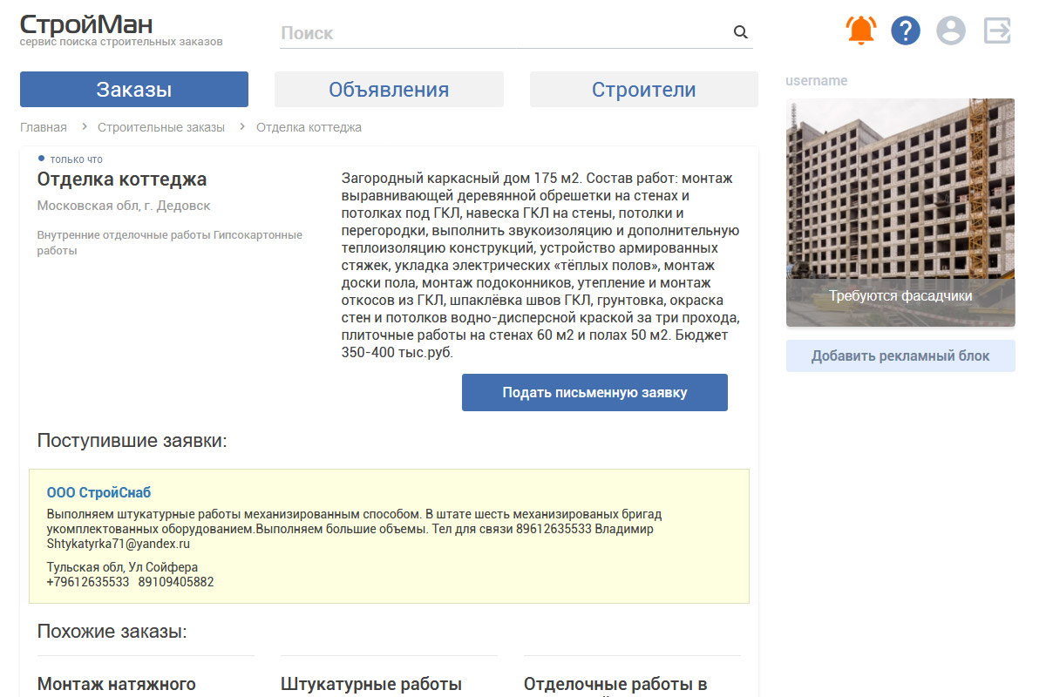Click Добавить рекламный блок button
1046x697 pixels.
900,356
